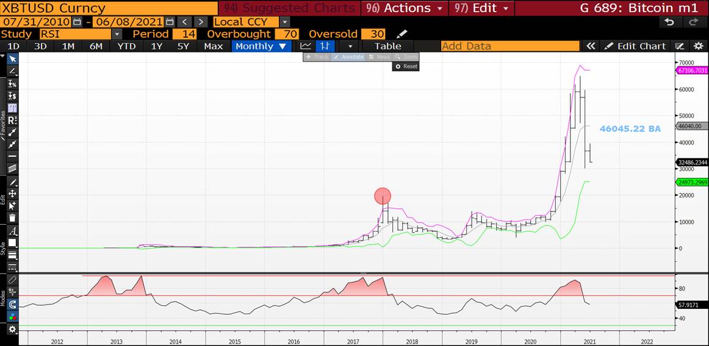This screenshot has height=346, width=709.
Task: Click the copy annotation cursor tool
Action: (x=13, y=205)
